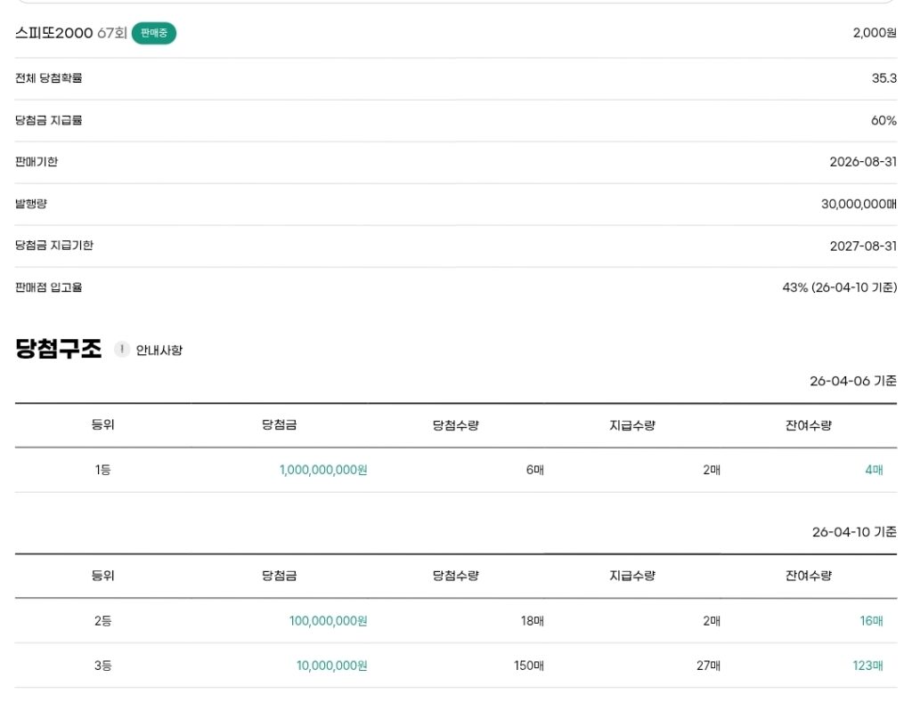
Task: Click the info icon beside 당첨구조
Action: (122, 350)
